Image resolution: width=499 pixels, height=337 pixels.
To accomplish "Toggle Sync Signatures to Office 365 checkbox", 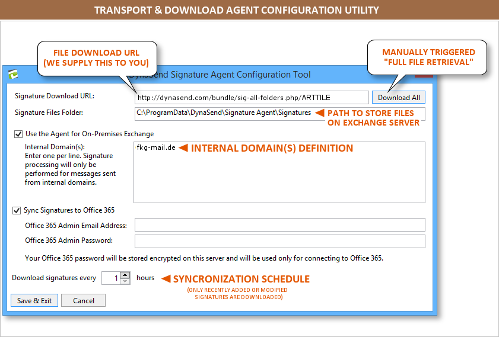I will 17,210.
